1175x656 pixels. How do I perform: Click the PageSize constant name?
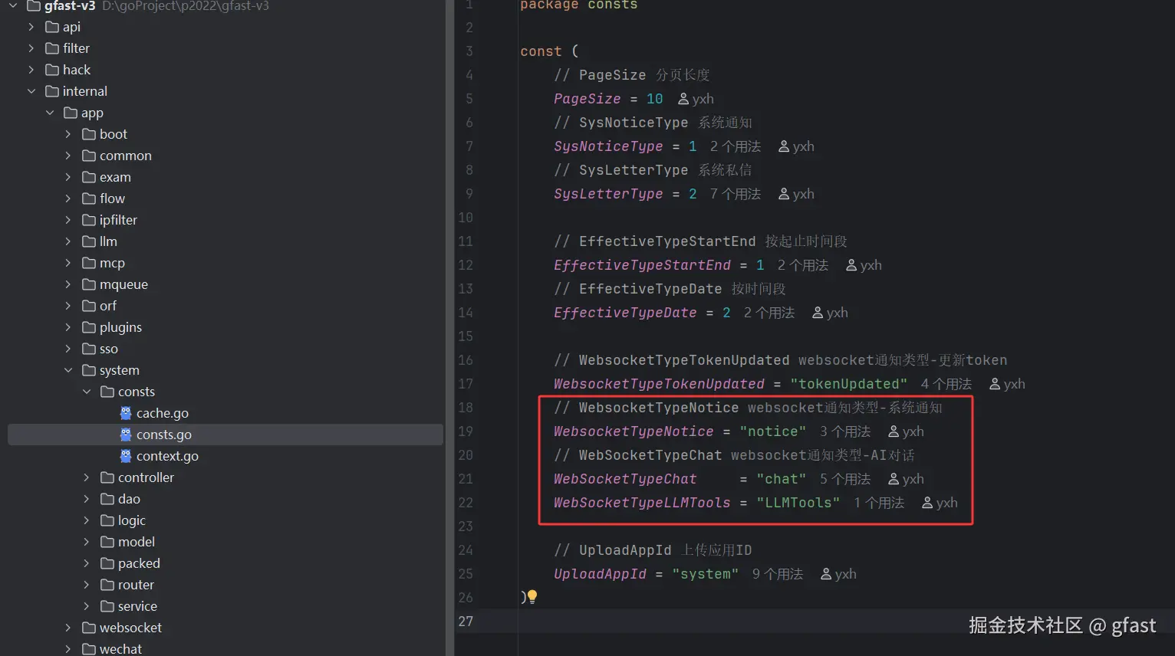click(x=587, y=99)
